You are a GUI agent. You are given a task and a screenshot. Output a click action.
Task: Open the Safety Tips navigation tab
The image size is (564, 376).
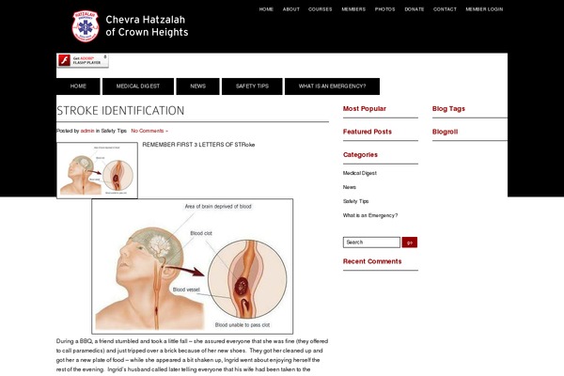[252, 86]
